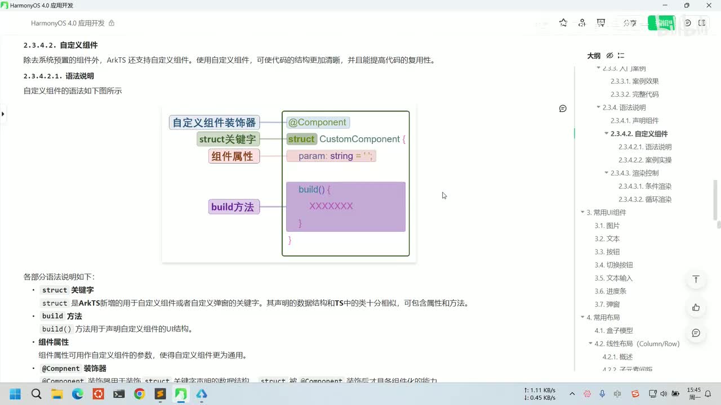Go to 3.5. 文本输入 in outline

(614, 278)
